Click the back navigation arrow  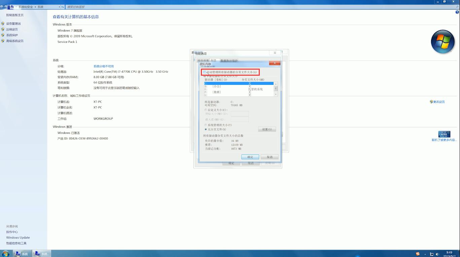(x=2, y=7)
